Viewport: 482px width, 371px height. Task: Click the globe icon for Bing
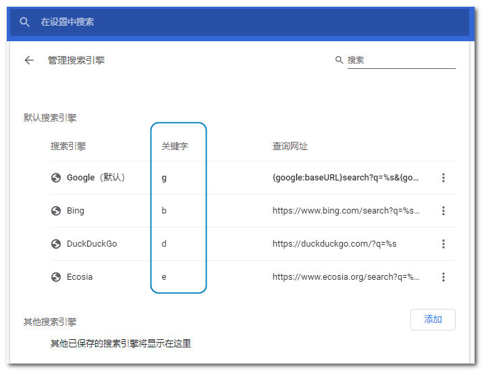tap(56, 211)
